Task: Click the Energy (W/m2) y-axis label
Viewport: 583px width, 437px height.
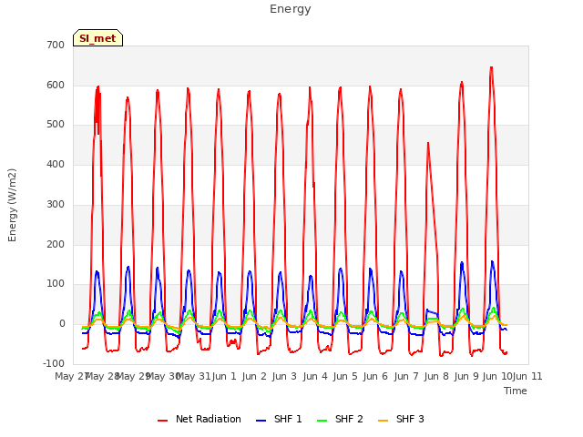Action: [12, 205]
